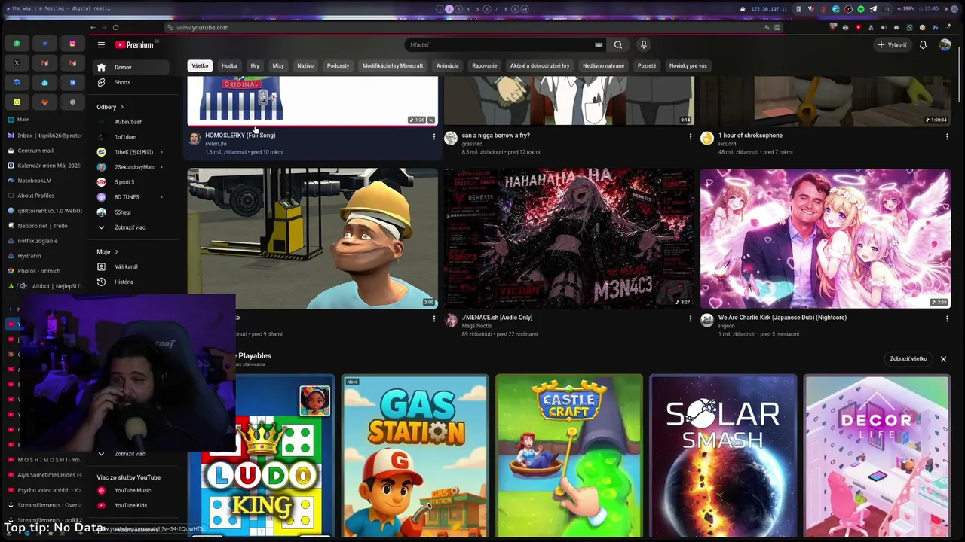Open the pinned GitLab tab icon
965x542 pixels.
pos(44,102)
